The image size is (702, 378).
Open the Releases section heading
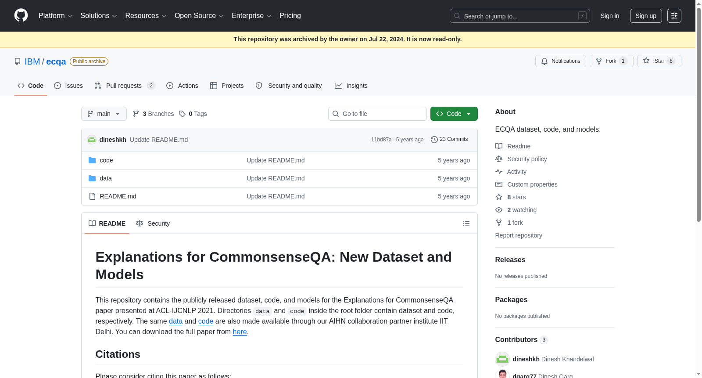tap(510, 260)
